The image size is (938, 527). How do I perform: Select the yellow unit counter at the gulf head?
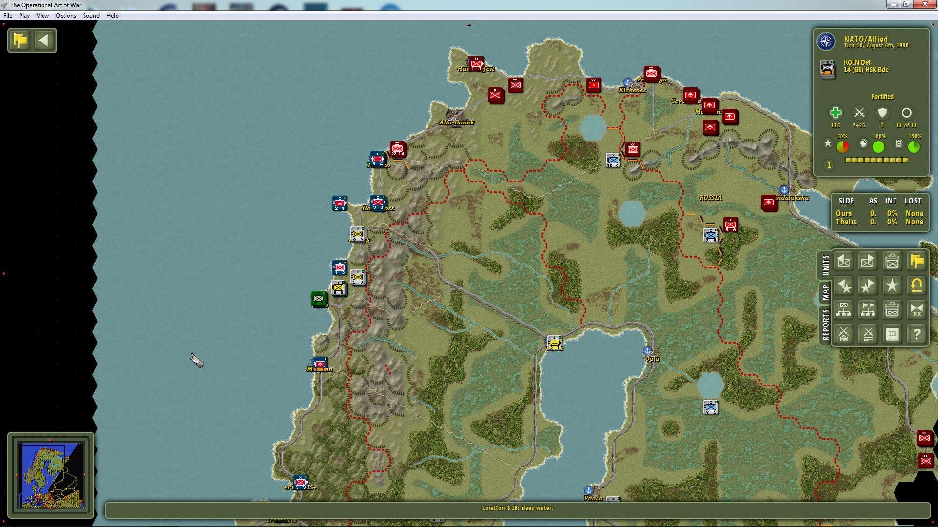pyautogui.click(x=554, y=343)
